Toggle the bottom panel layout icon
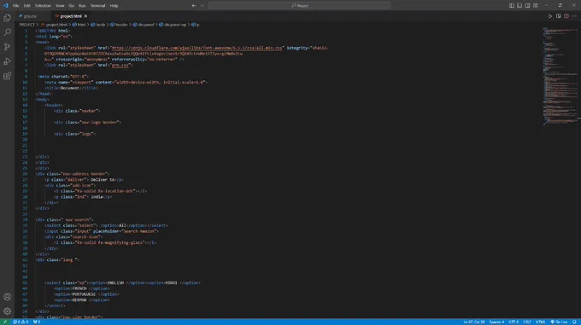 [x=519, y=6]
